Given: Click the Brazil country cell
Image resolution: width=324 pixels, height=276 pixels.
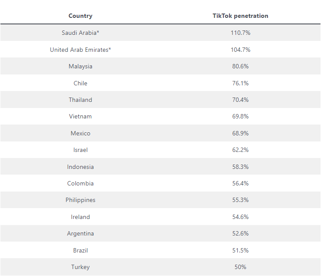Looking at the screenshot, I should tap(81, 250).
